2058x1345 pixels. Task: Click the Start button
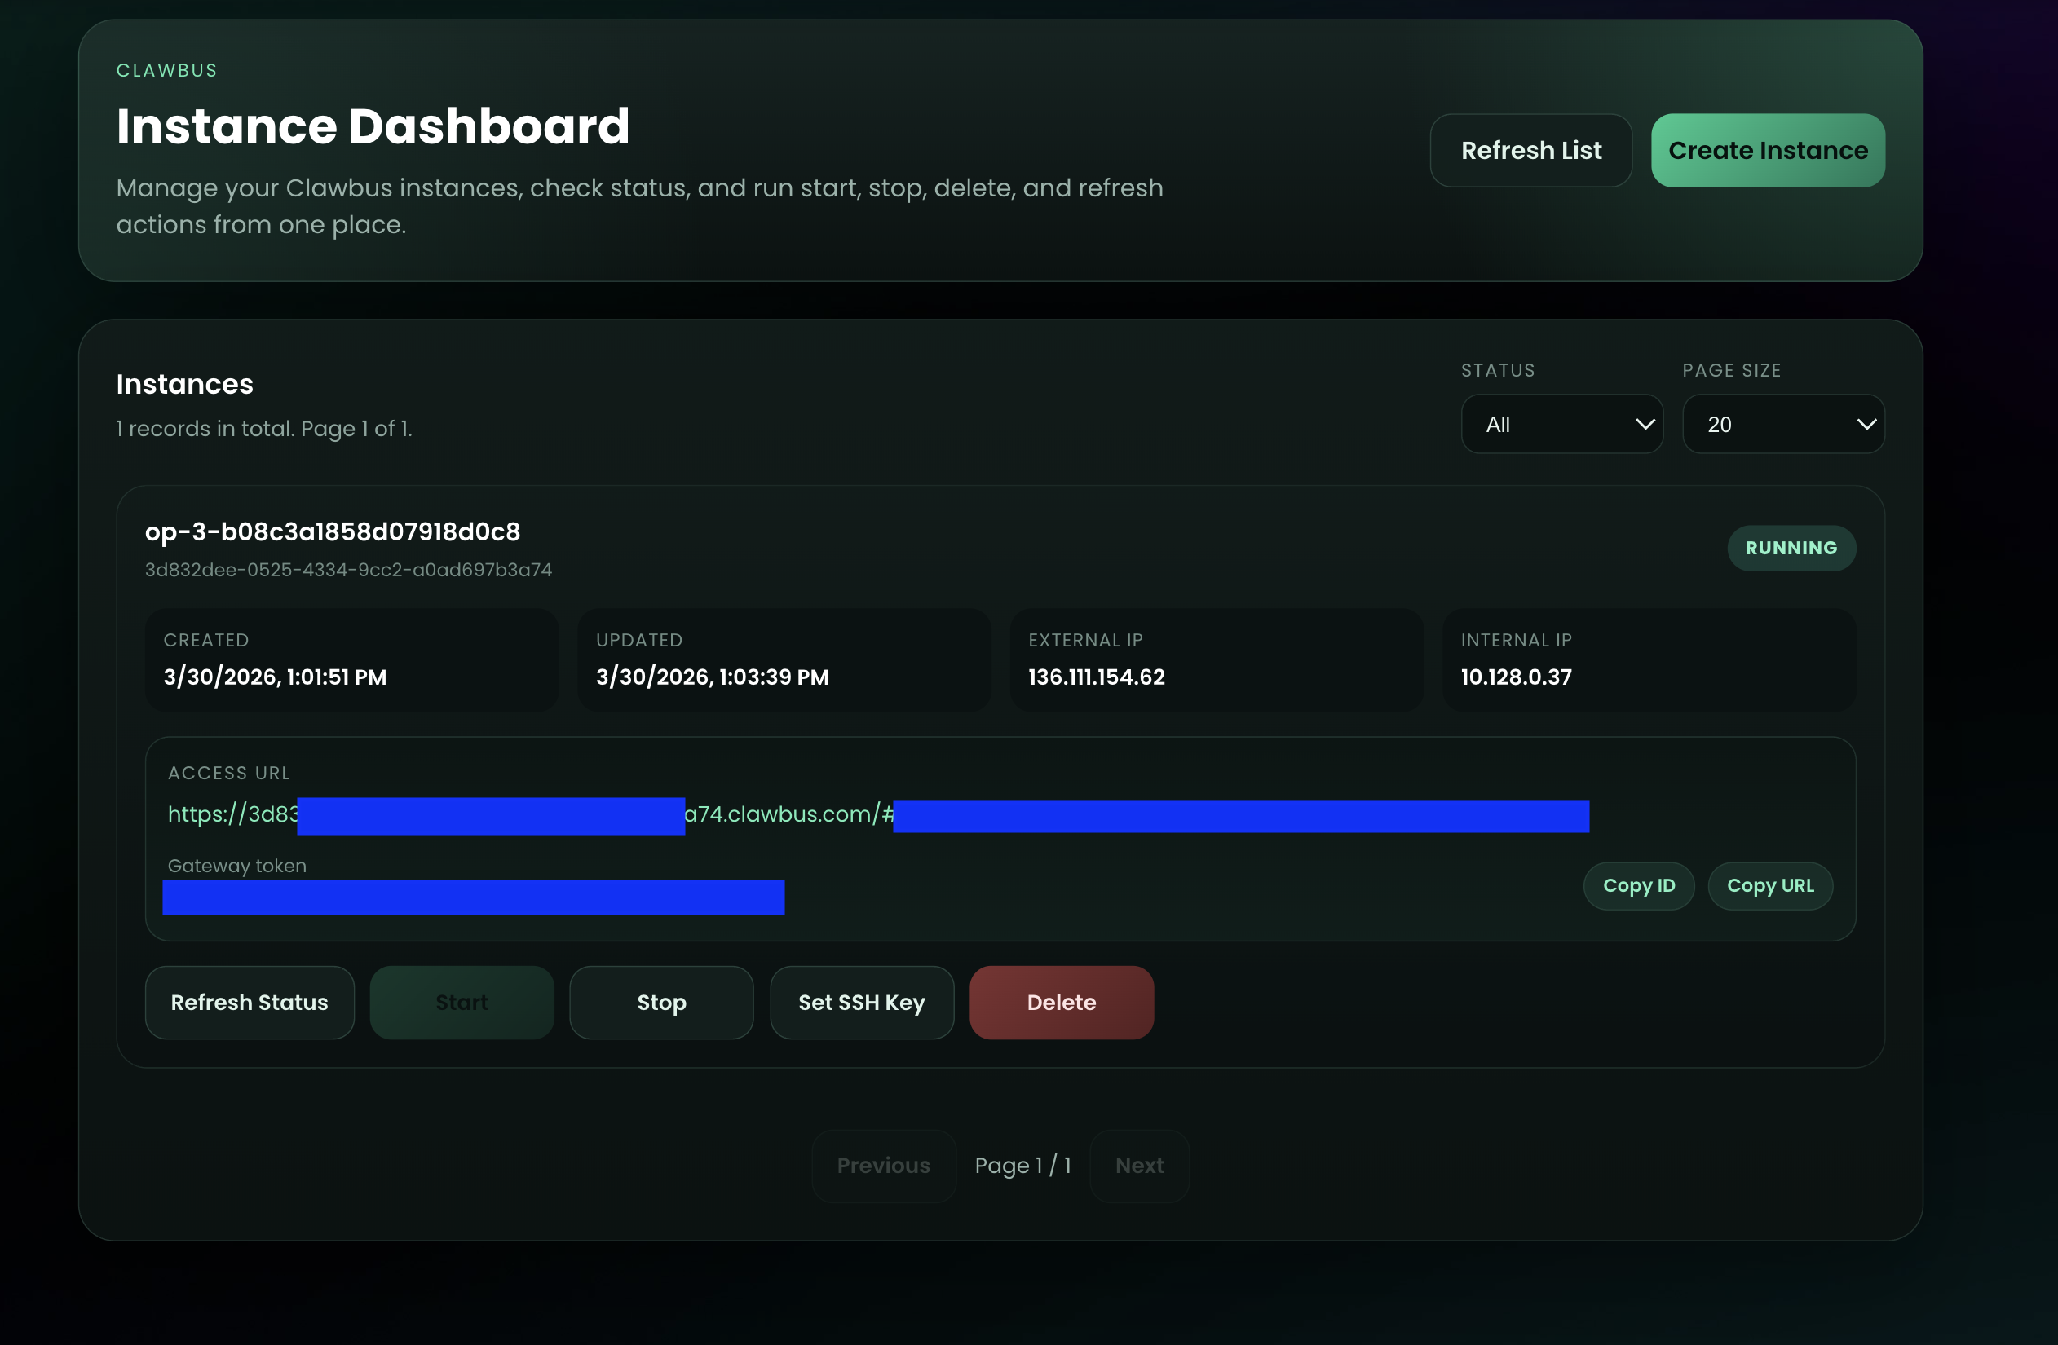461,1003
